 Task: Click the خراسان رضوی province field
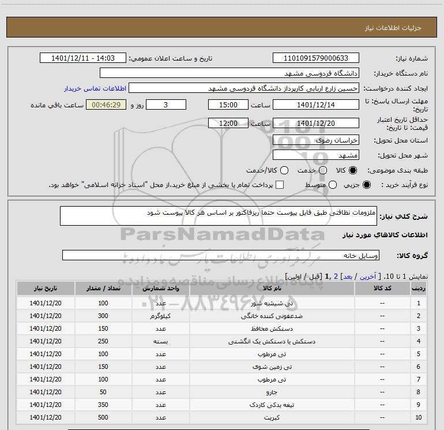(x=316, y=140)
